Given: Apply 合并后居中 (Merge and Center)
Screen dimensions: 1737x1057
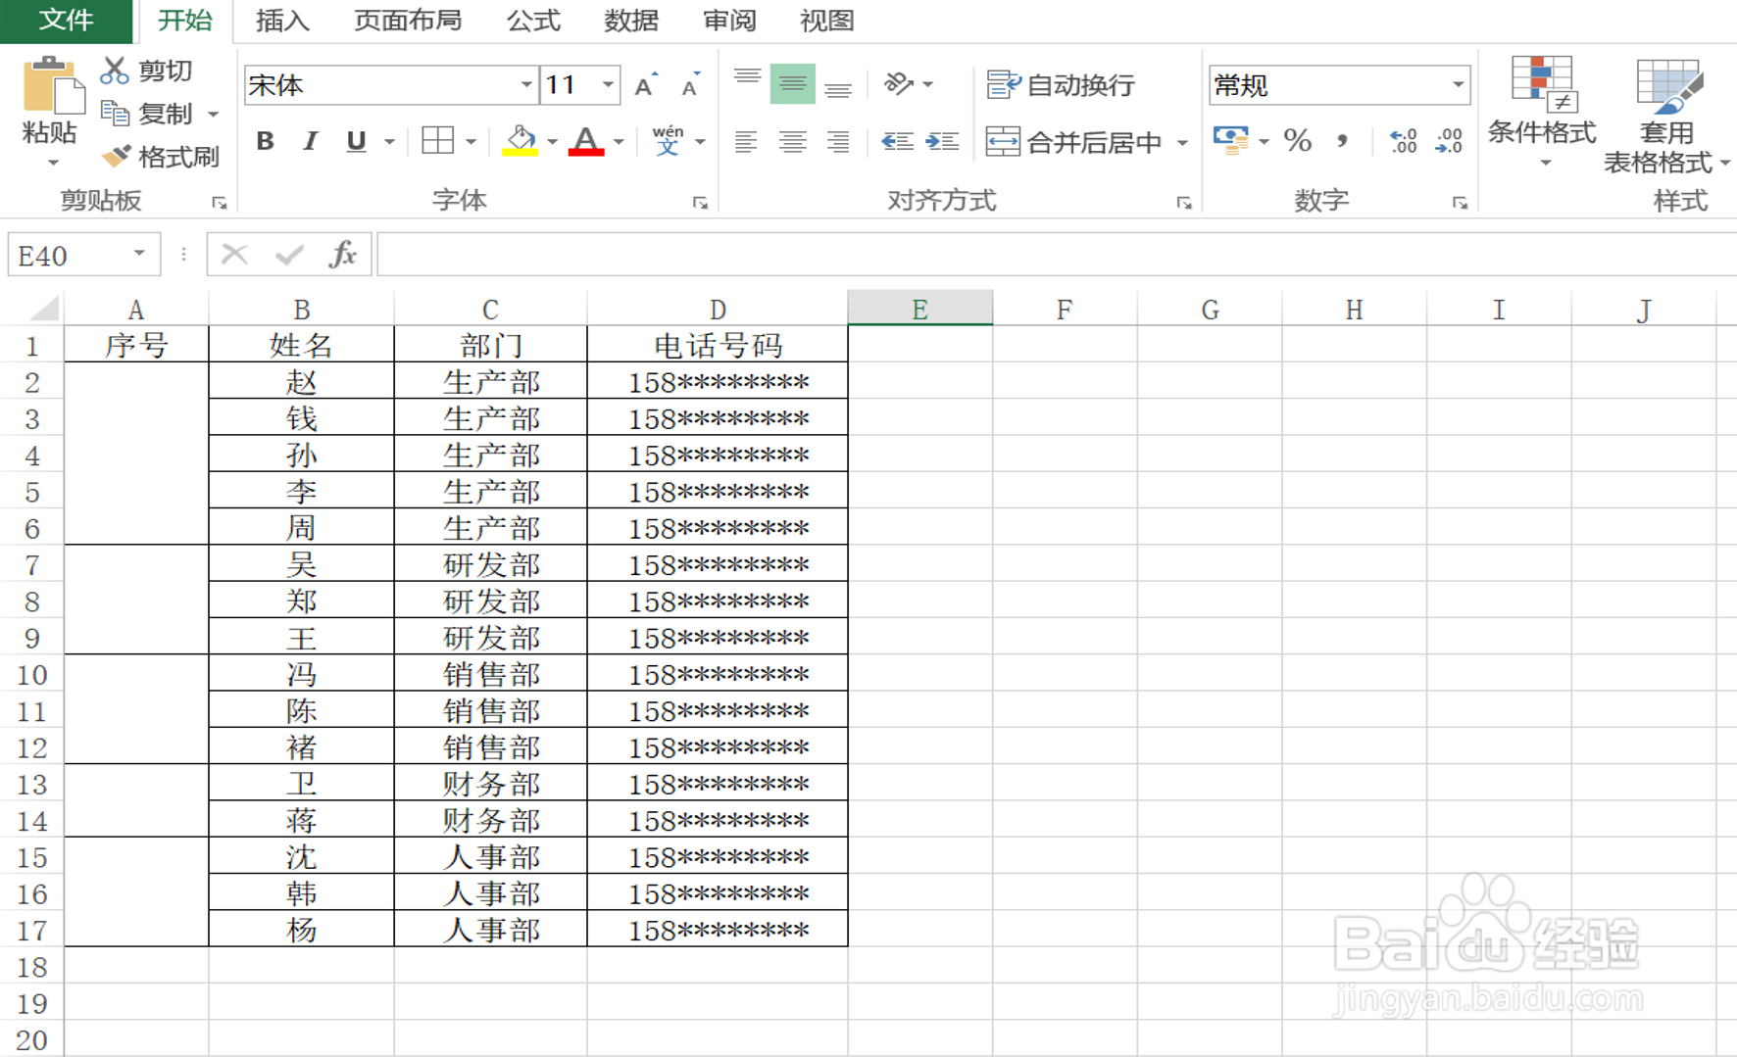Looking at the screenshot, I should pyautogui.click(x=1078, y=141).
